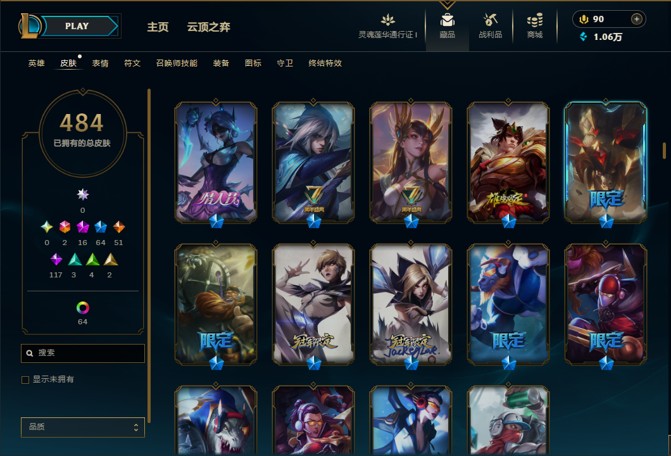Screen dimensions: 671x456
Task: Select the 冠军限定 JackeyLove skin card
Action: (410, 305)
